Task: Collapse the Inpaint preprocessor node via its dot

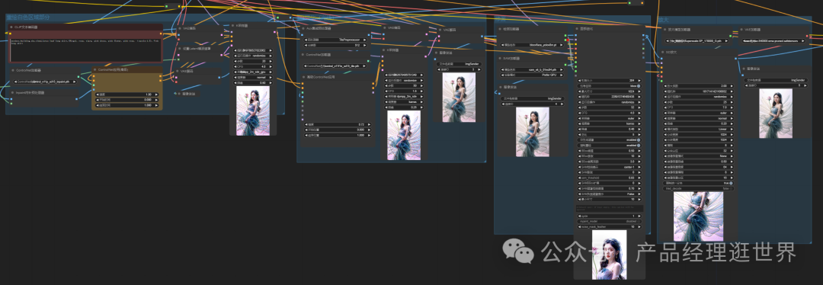Action: click(x=13, y=92)
